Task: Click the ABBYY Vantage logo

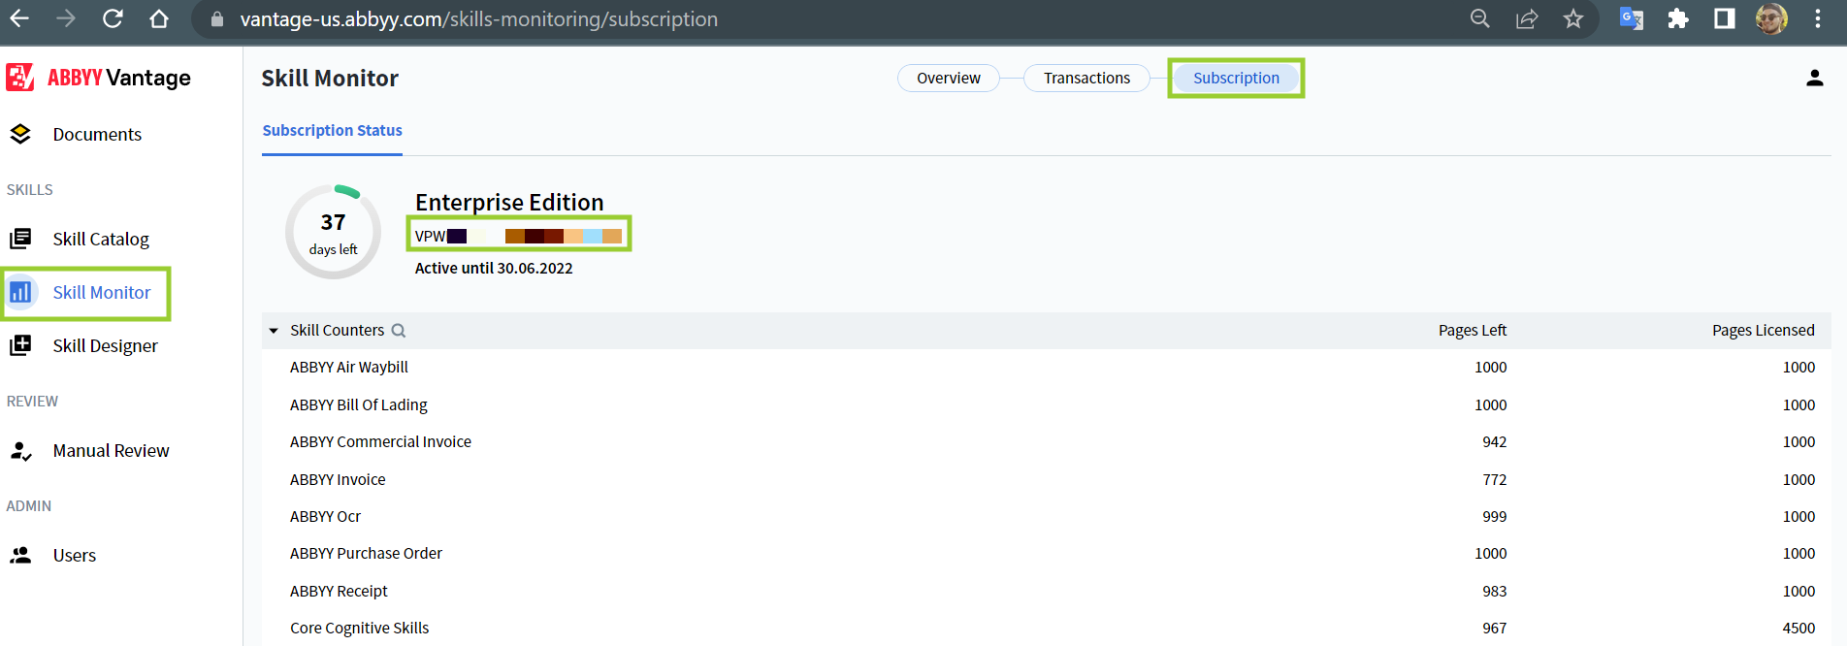Action: 98,78
